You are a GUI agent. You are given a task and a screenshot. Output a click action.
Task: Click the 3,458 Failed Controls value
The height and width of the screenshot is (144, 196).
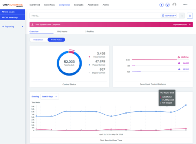[101, 53]
